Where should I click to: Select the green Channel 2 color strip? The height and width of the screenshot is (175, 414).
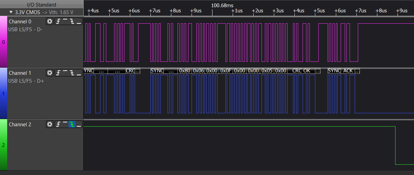point(3,145)
